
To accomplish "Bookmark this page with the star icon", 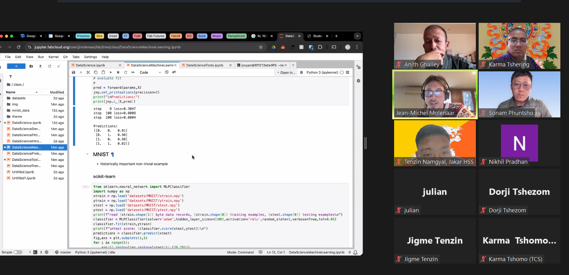I will pyautogui.click(x=261, y=47).
